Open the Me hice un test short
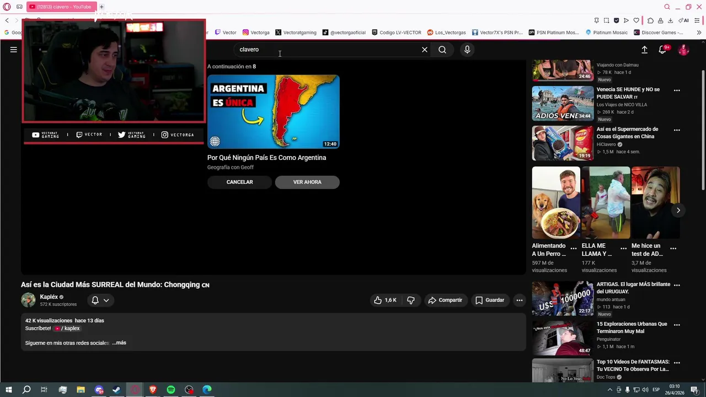Viewport: 706px width, 397px height. click(655, 202)
